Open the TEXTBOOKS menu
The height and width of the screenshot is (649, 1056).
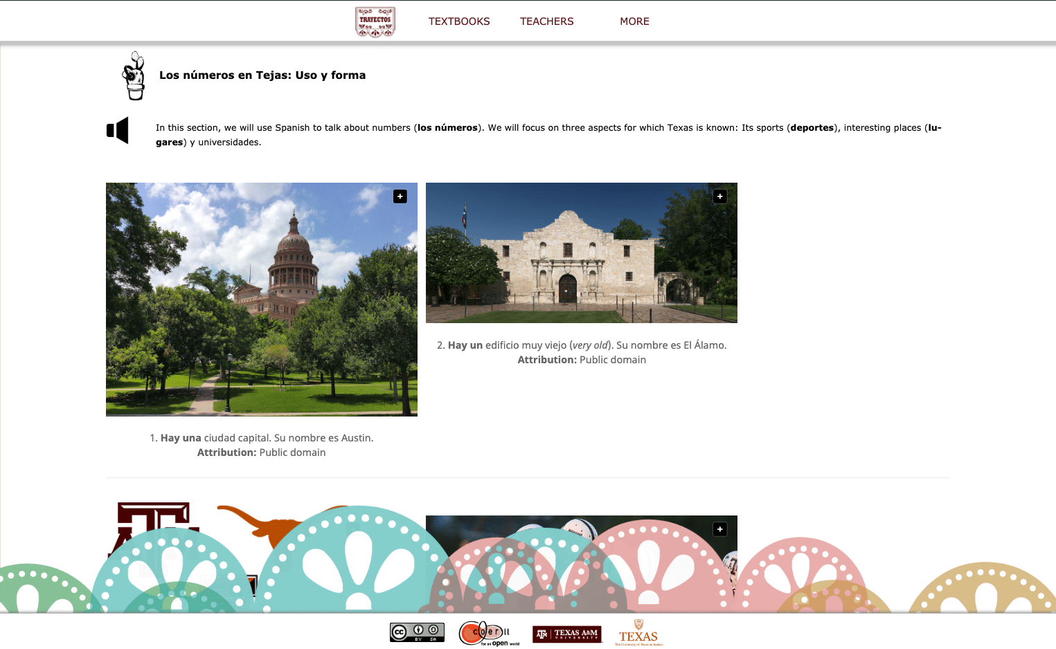point(459,21)
